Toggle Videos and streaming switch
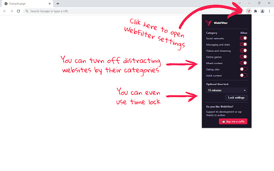 click(244, 50)
